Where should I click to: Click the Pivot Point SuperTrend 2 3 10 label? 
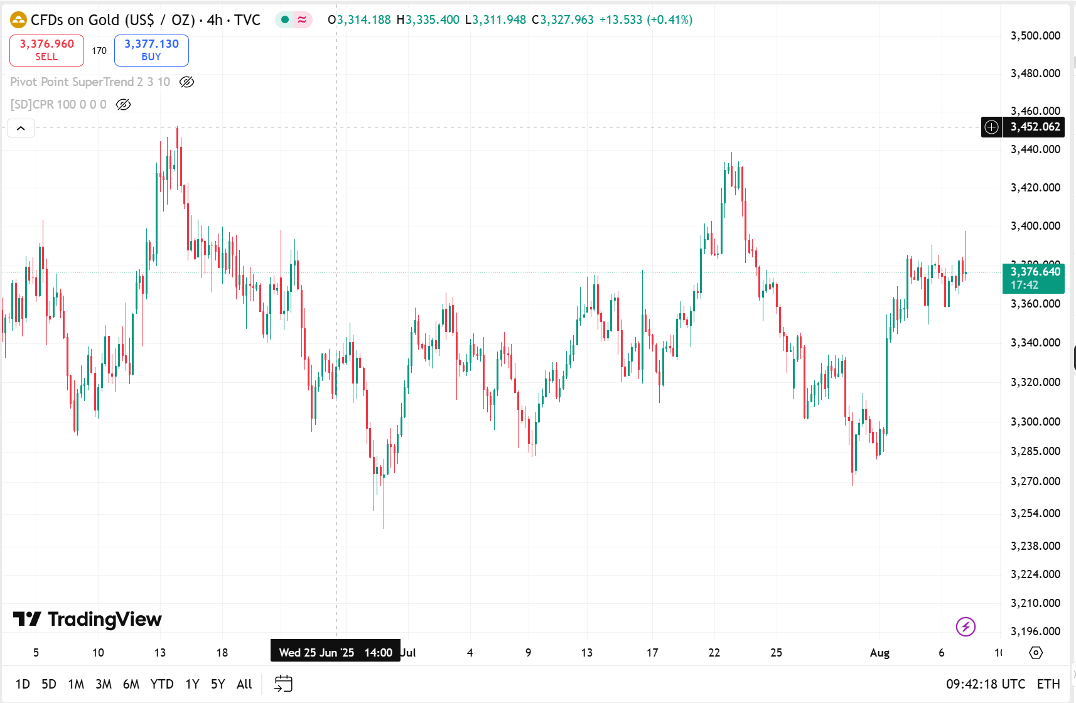[90, 82]
